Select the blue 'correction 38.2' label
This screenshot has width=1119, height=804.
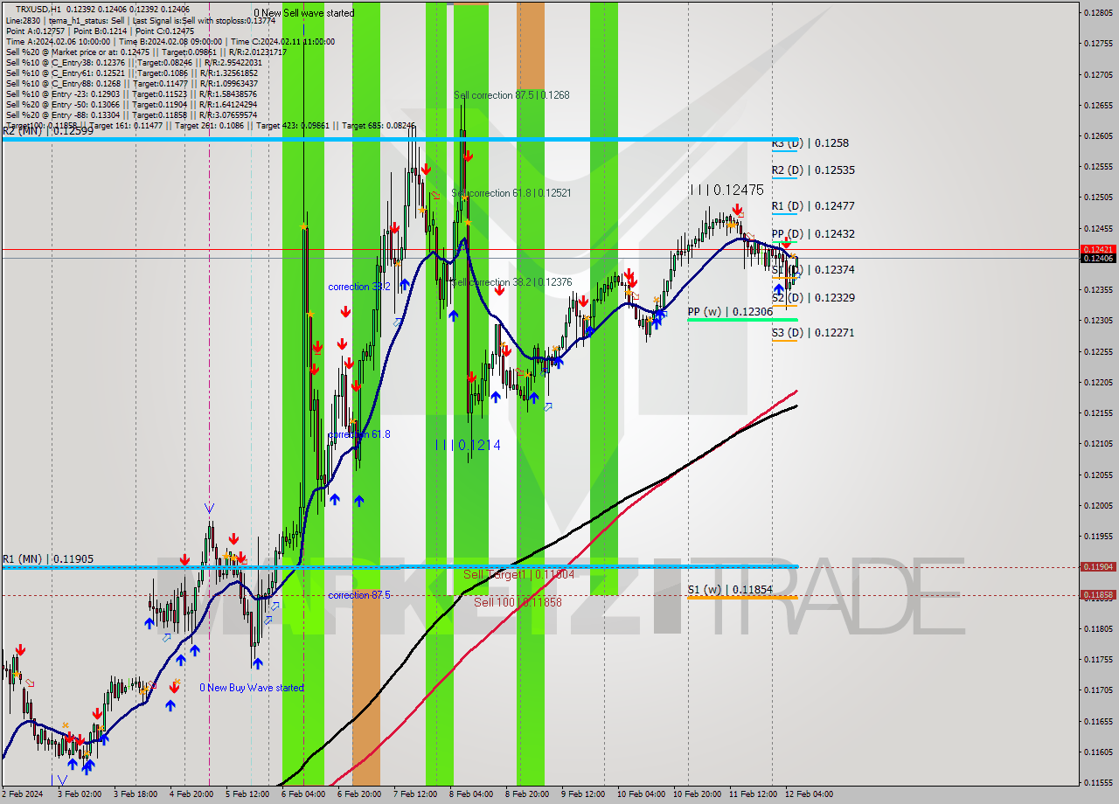coord(359,287)
